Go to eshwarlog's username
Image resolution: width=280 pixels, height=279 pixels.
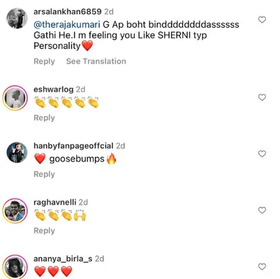coord(54,90)
